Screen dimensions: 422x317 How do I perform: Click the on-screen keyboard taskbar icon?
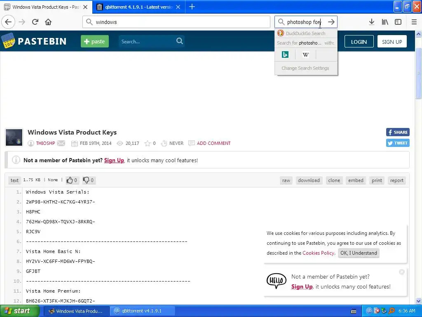[x=354, y=311]
